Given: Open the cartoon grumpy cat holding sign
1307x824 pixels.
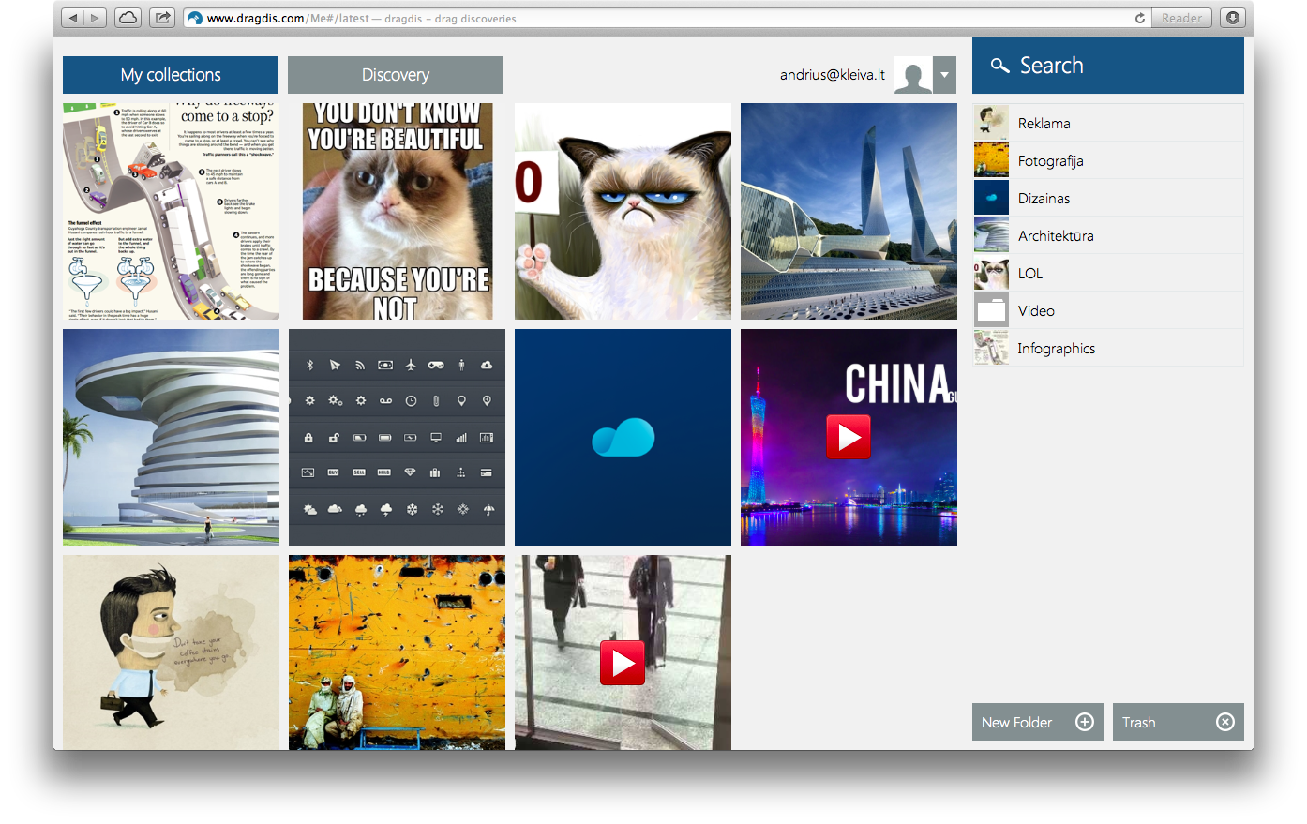Looking at the screenshot, I should tap(623, 211).
